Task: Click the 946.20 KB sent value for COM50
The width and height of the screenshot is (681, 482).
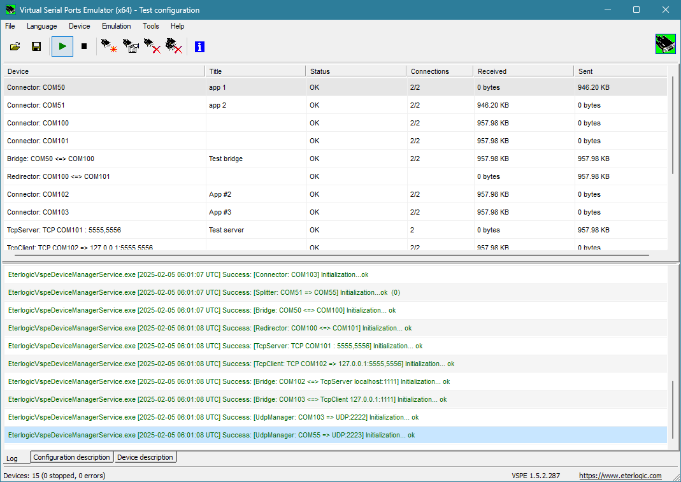Action: pyautogui.click(x=593, y=87)
